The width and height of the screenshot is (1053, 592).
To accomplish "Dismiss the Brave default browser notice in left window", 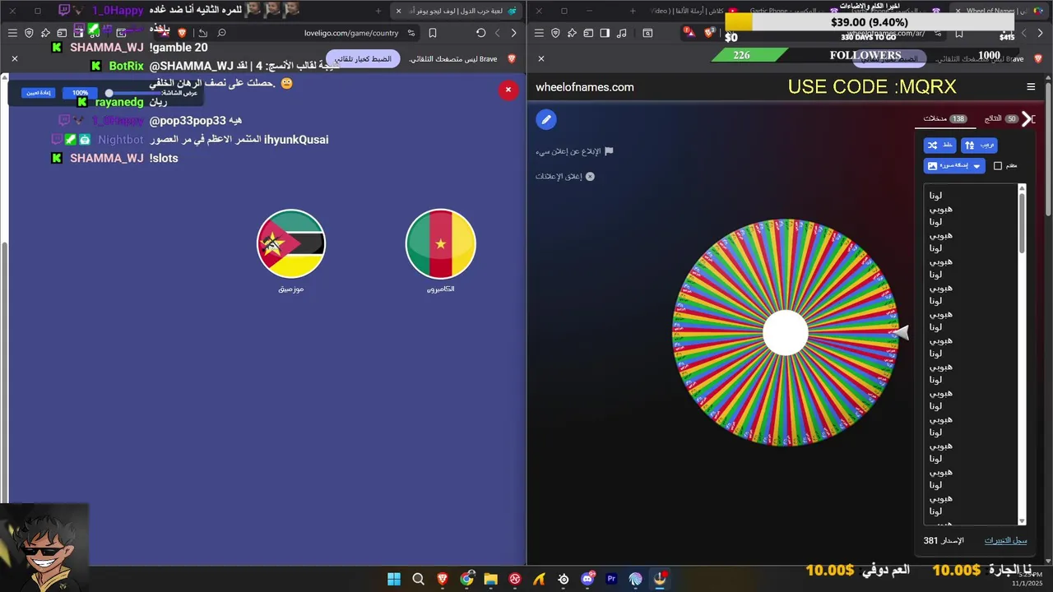I will pyautogui.click(x=15, y=58).
